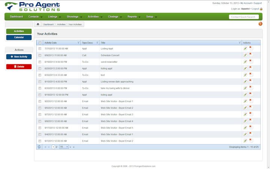Click Activities breadcrumb link
The width and height of the screenshot is (270, 169).
click(x=61, y=24)
